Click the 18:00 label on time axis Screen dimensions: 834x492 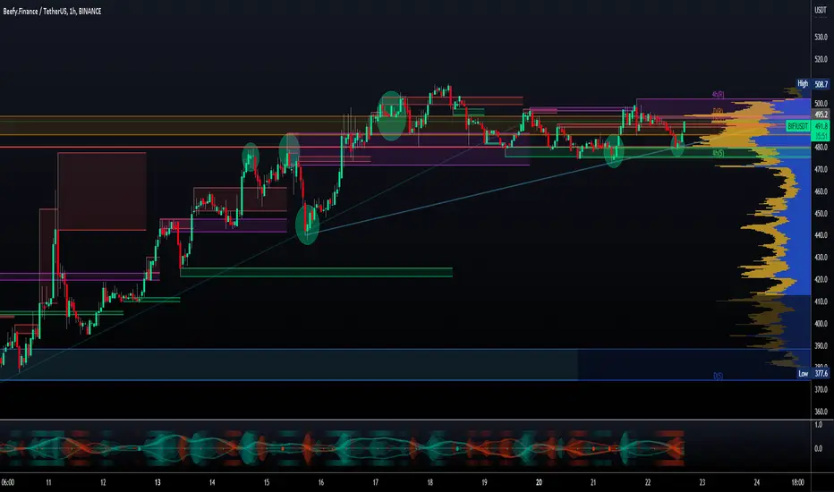797,482
